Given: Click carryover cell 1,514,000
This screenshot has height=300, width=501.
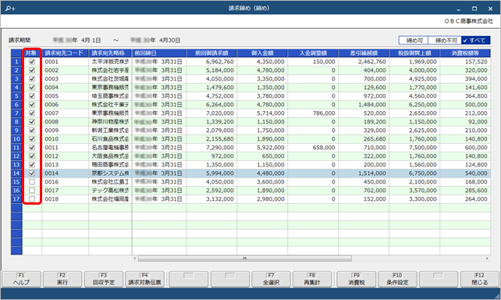Looking at the screenshot, I should tap(364, 173).
